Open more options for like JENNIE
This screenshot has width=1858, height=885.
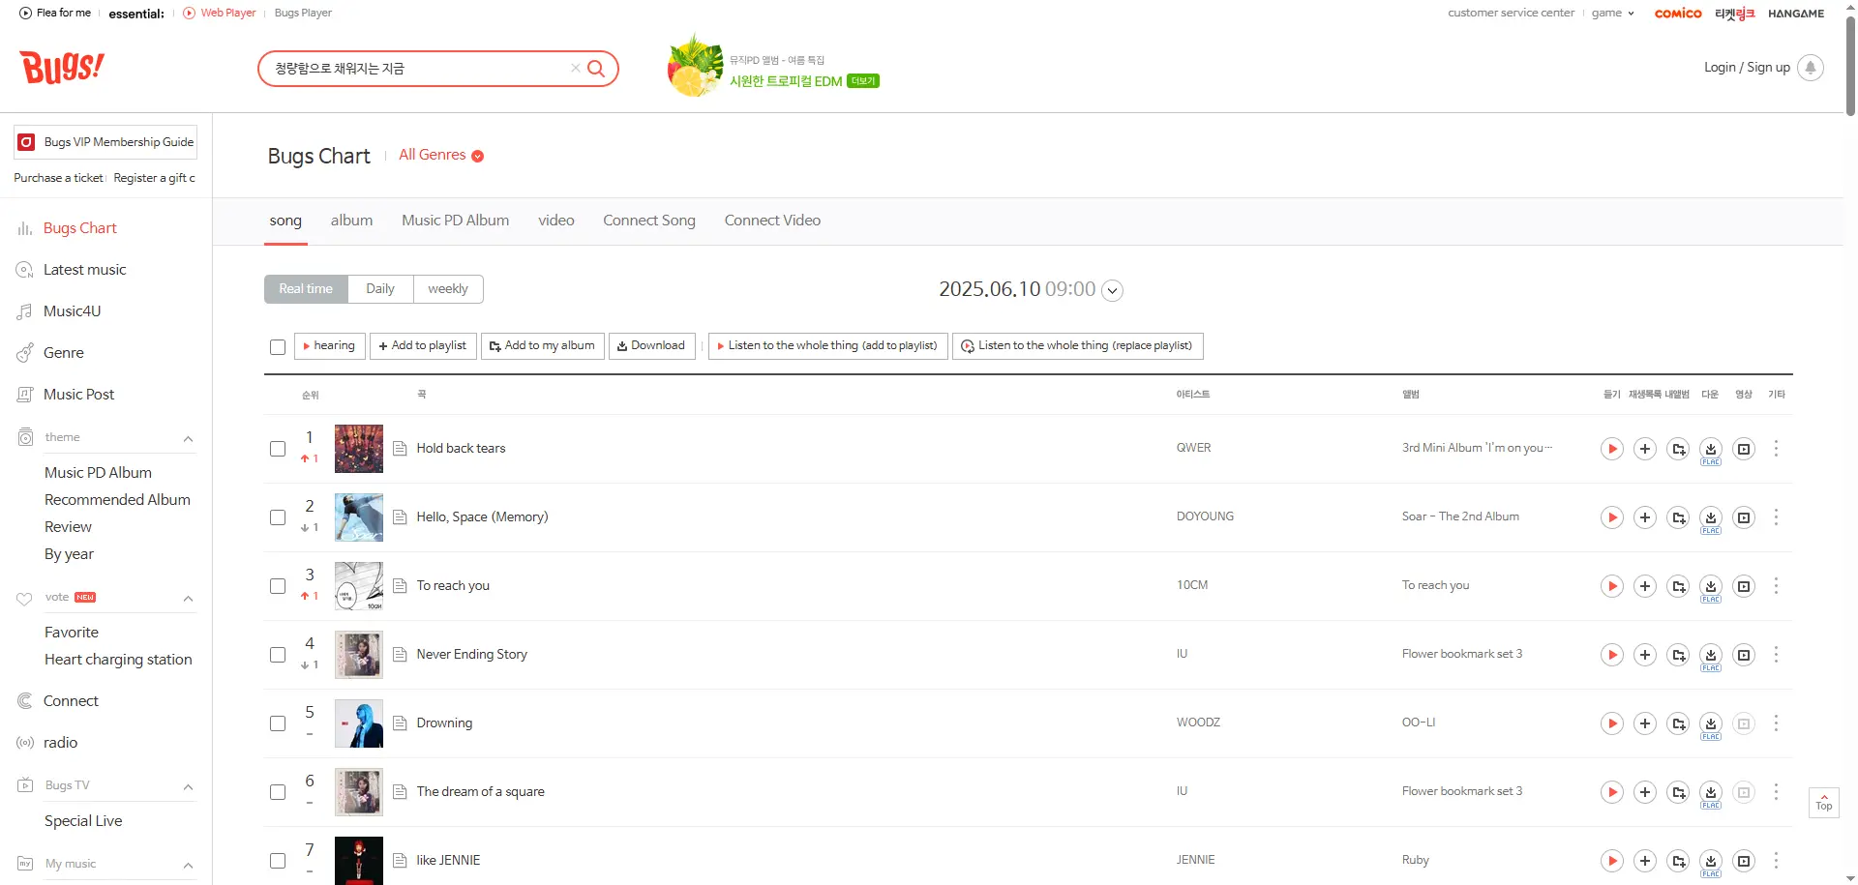[1776, 861]
